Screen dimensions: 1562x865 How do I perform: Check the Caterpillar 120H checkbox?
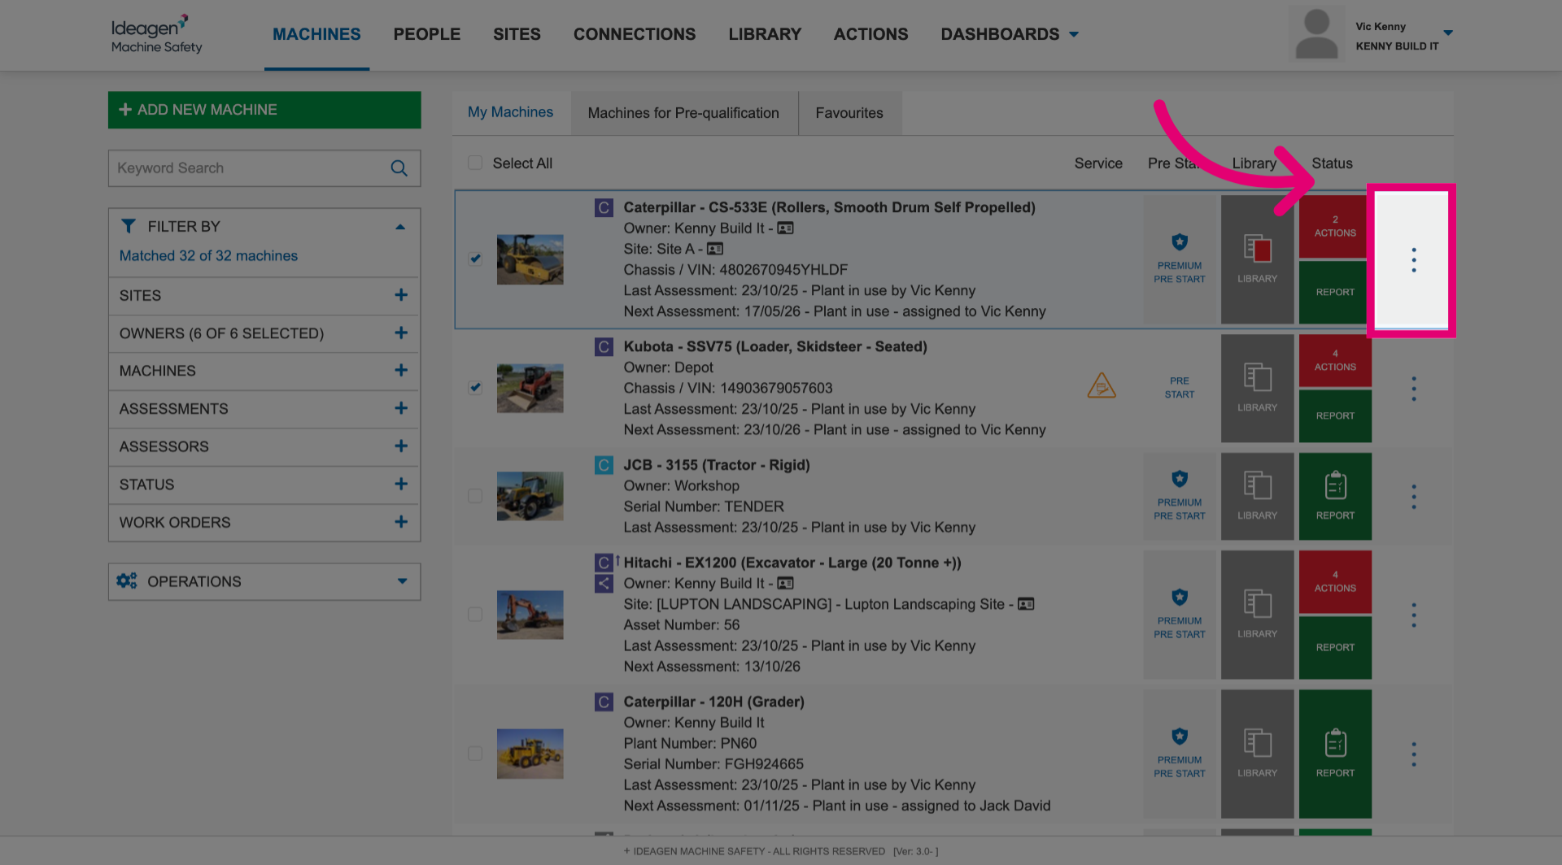tap(475, 754)
